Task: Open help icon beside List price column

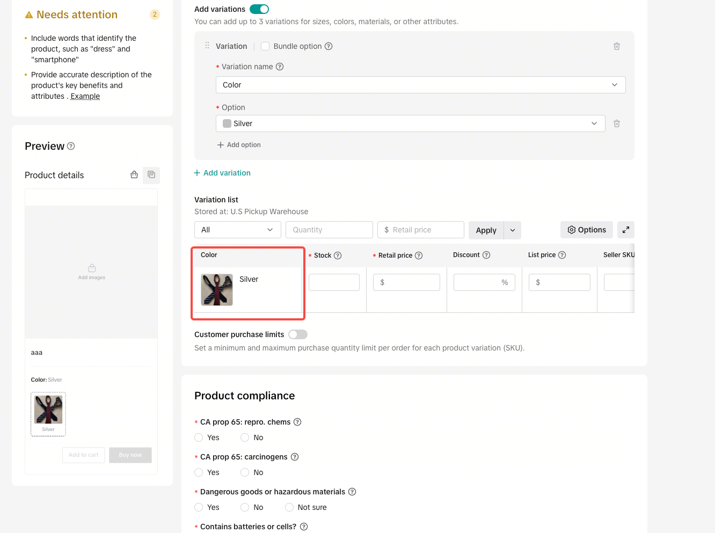Action: point(562,255)
